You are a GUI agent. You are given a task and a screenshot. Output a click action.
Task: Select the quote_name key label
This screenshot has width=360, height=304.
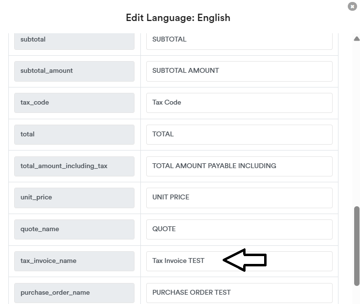[x=74, y=229]
